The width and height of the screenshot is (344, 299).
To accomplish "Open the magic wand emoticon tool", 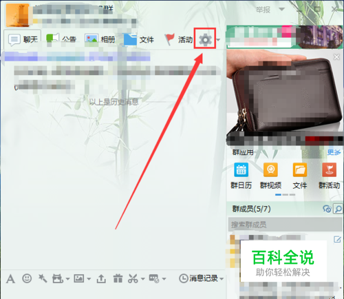I will (x=43, y=278).
